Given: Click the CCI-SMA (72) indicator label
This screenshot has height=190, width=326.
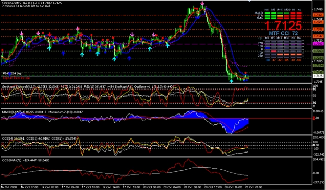Looking at the screenshot, I should point(26,160).
